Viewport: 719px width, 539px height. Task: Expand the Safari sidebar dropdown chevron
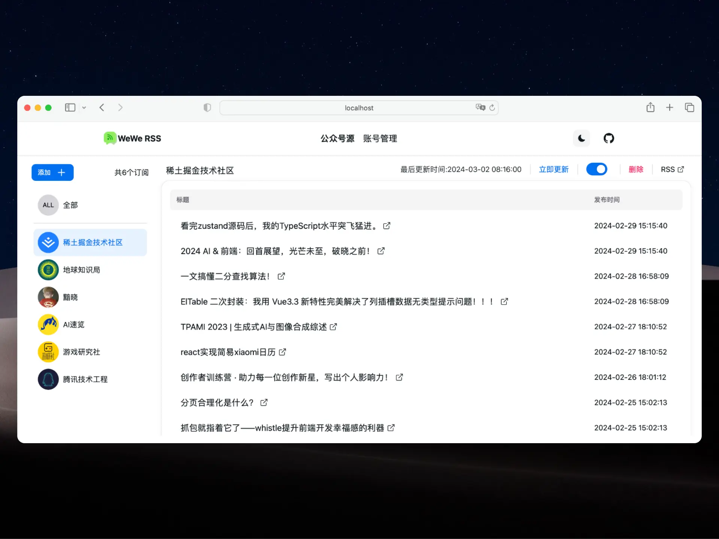click(x=84, y=108)
